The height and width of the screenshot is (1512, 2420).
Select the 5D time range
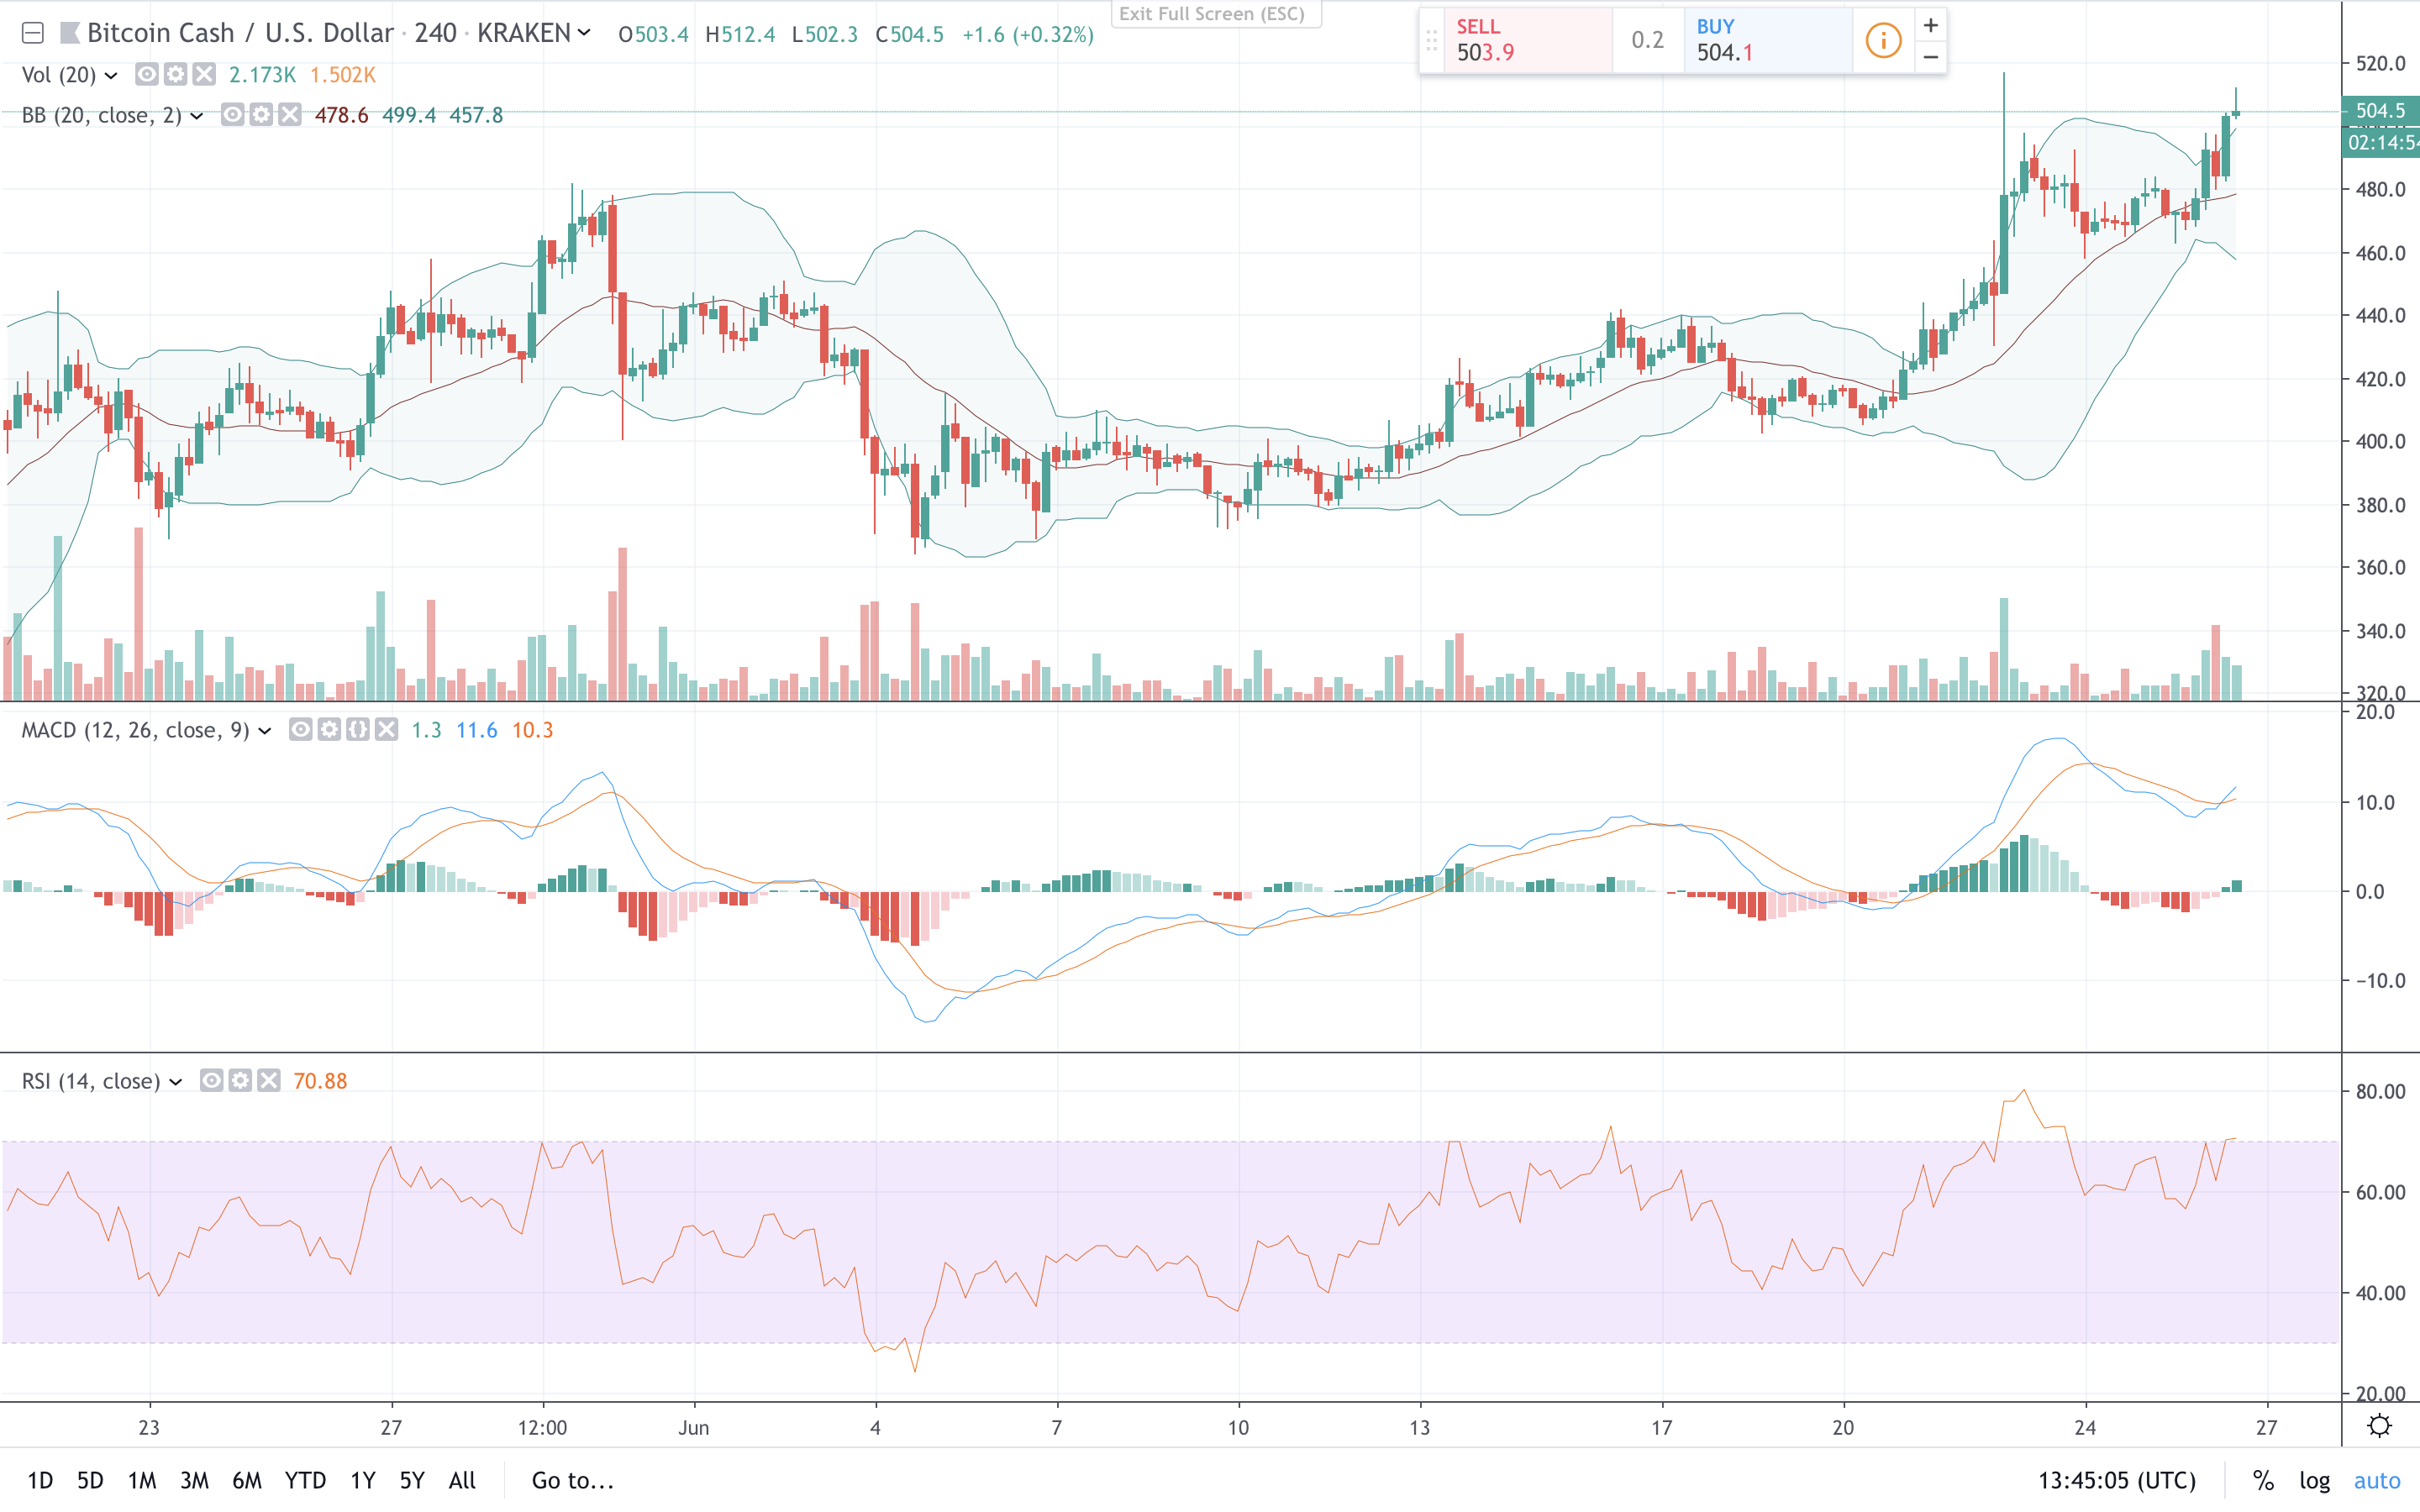pos(90,1481)
